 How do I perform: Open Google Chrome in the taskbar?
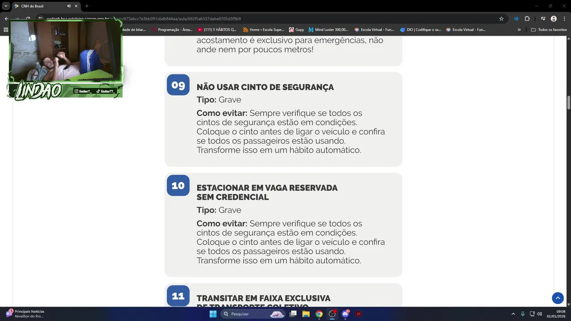click(x=319, y=314)
